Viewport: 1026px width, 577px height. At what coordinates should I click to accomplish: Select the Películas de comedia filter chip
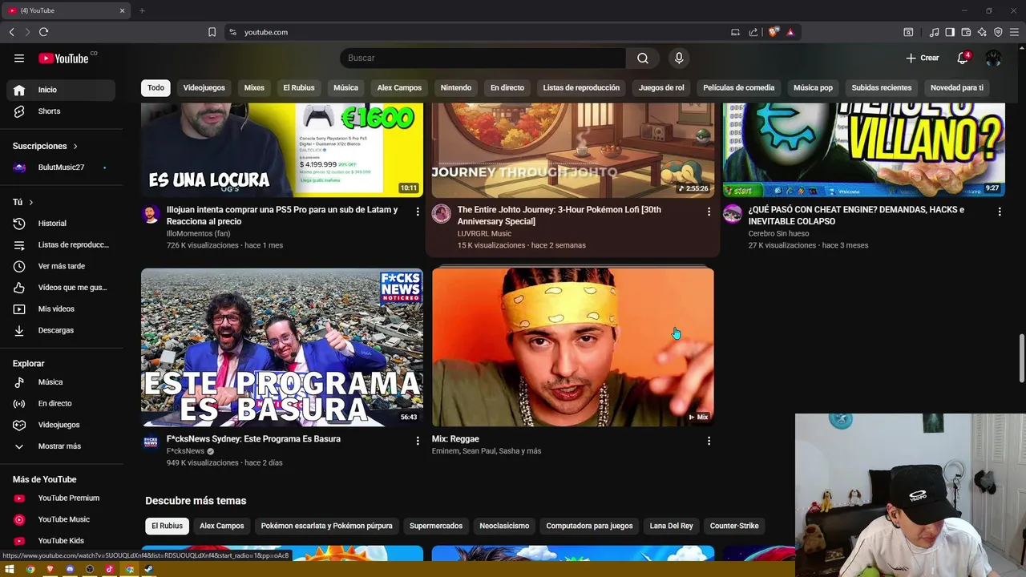click(738, 87)
